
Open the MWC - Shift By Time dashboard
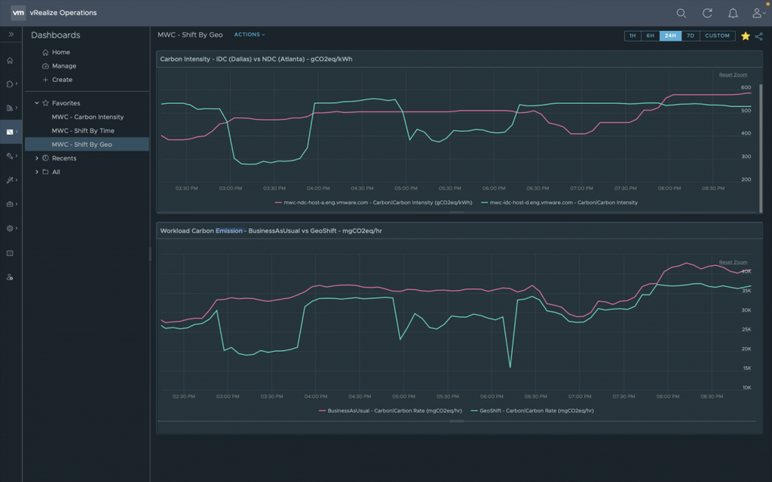point(83,130)
